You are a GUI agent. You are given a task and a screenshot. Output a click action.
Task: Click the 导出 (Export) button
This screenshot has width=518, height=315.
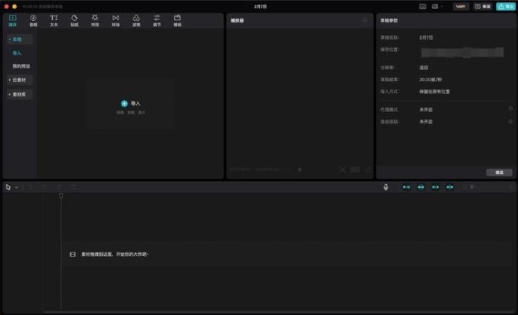click(506, 6)
